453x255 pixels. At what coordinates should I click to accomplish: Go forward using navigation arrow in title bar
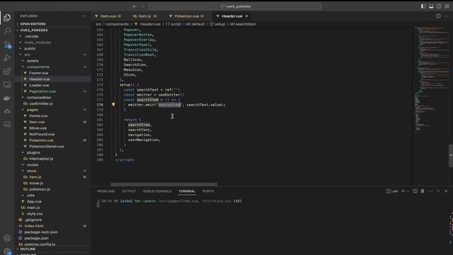click(143, 6)
